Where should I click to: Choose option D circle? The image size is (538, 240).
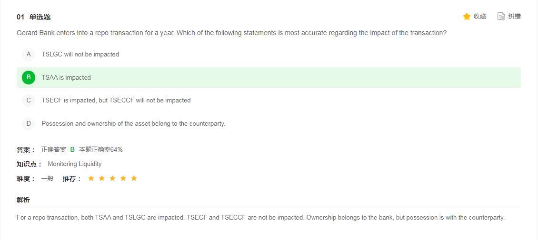[x=29, y=124]
